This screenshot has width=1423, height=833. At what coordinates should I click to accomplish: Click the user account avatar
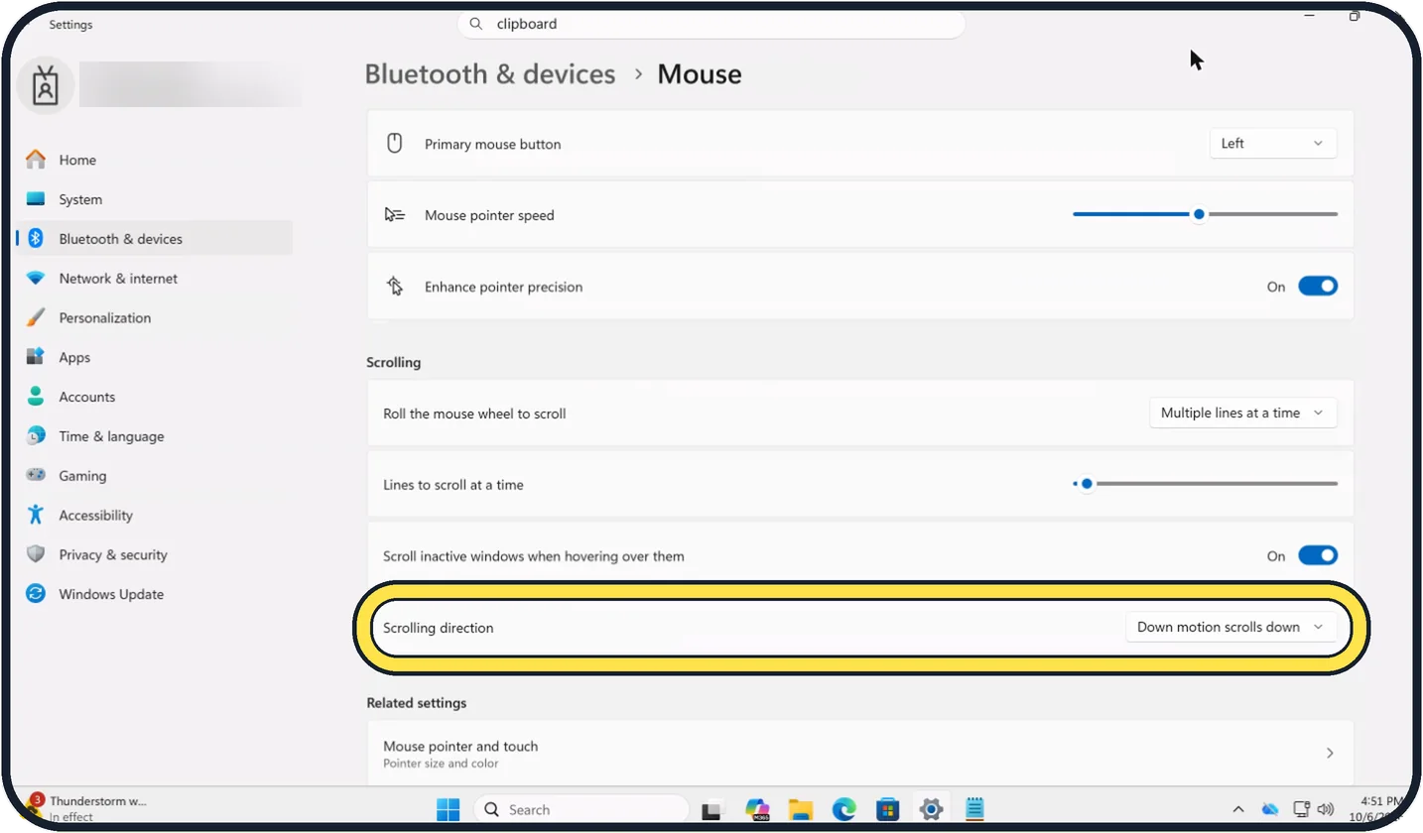pyautogui.click(x=46, y=86)
